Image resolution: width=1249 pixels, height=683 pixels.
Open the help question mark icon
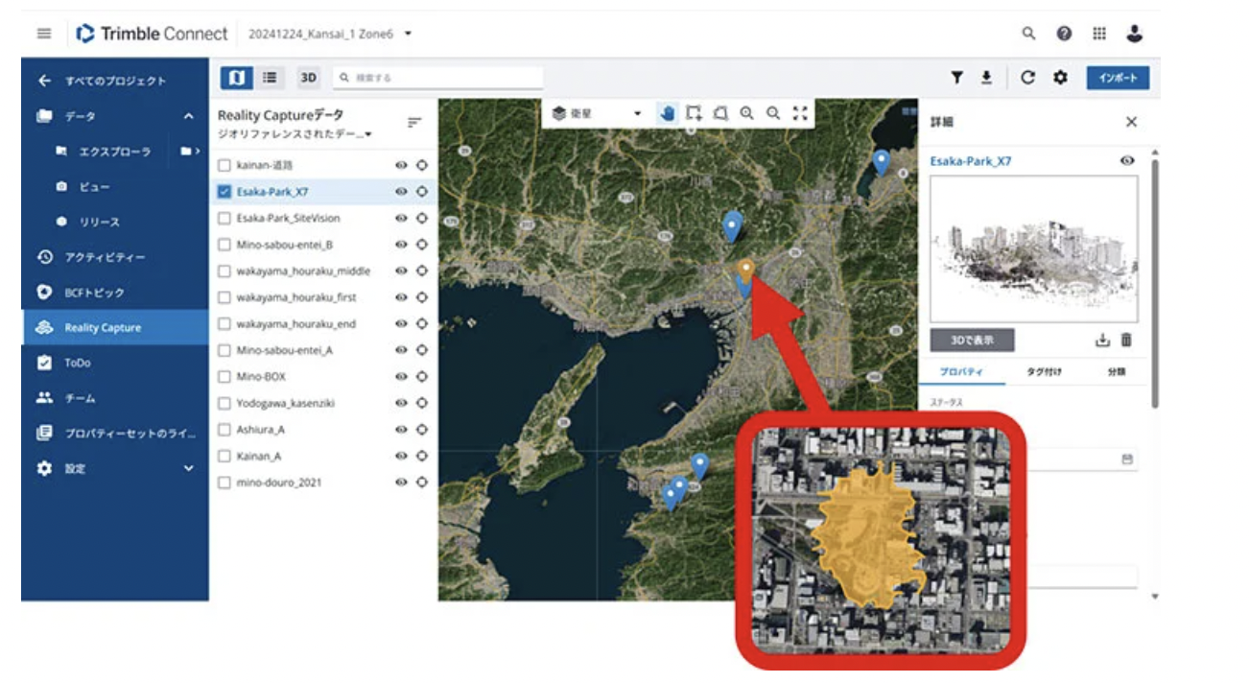pyautogui.click(x=1064, y=34)
